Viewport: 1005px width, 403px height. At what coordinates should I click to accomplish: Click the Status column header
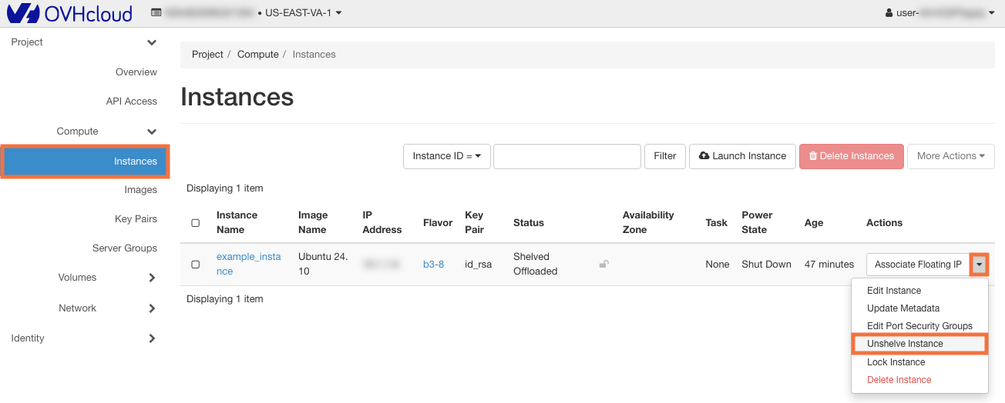[529, 223]
